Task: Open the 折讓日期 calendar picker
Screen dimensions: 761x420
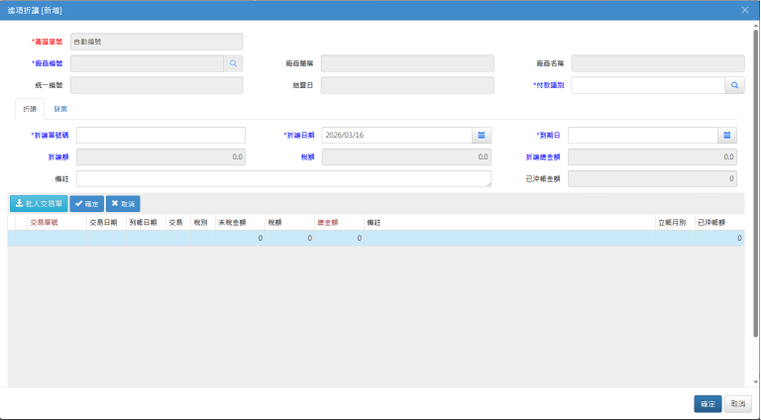Action: coord(482,135)
